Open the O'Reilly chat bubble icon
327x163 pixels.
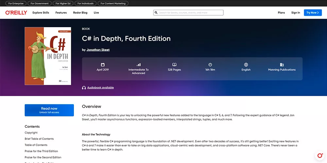pyautogui.click(x=320, y=155)
